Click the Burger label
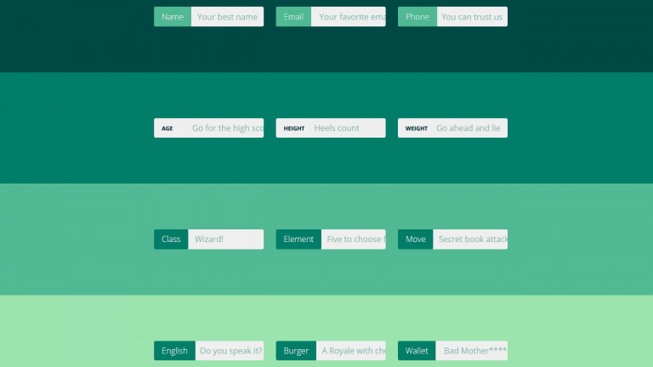The image size is (653, 367). (296, 351)
